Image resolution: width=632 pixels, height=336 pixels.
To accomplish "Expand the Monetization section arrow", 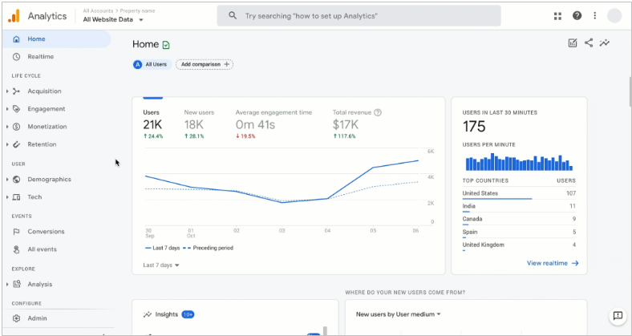I will [x=7, y=127].
